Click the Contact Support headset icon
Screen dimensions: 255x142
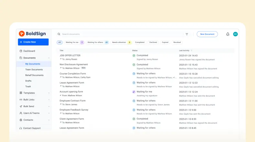(21, 128)
